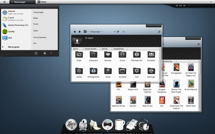Switch to the Filmer taskbar tab
The height and width of the screenshot is (134, 215).
point(42,2)
